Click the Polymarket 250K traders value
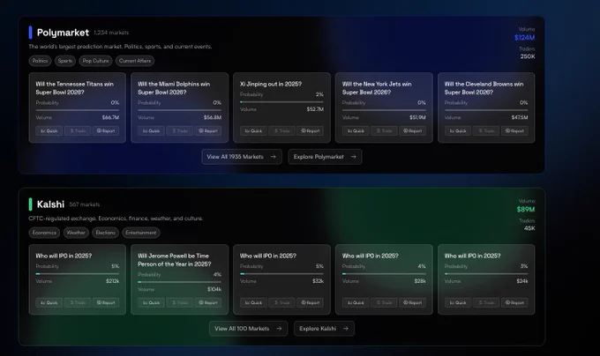 click(528, 56)
